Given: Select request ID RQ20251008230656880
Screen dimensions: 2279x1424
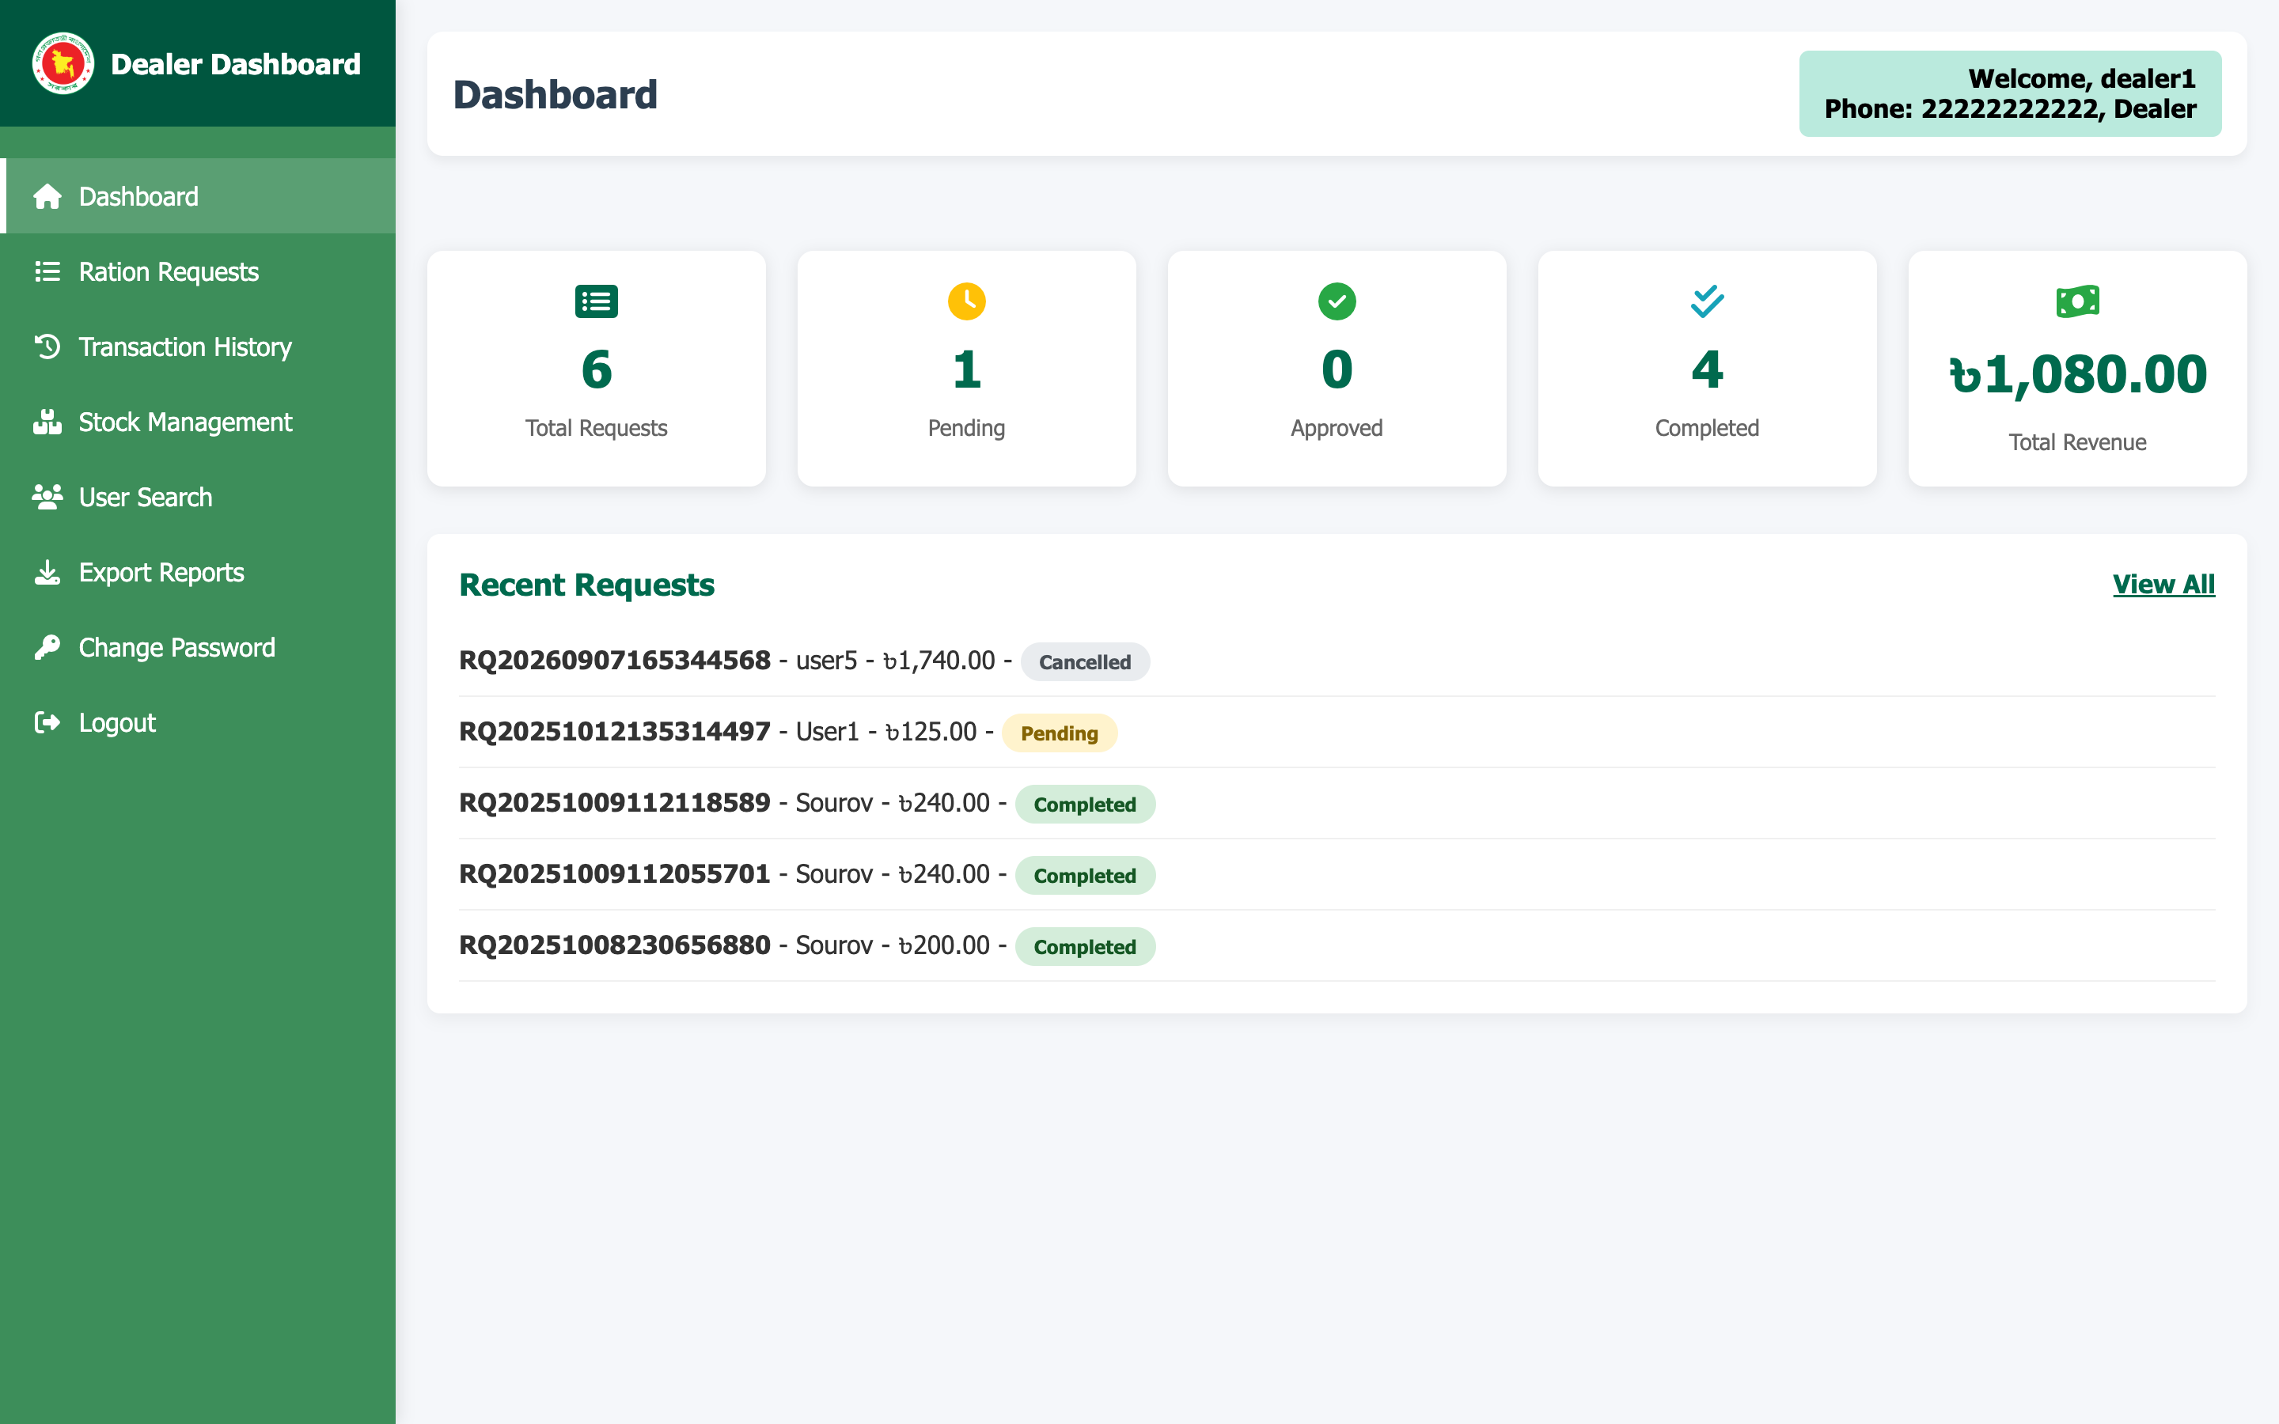Looking at the screenshot, I should click(x=615, y=945).
